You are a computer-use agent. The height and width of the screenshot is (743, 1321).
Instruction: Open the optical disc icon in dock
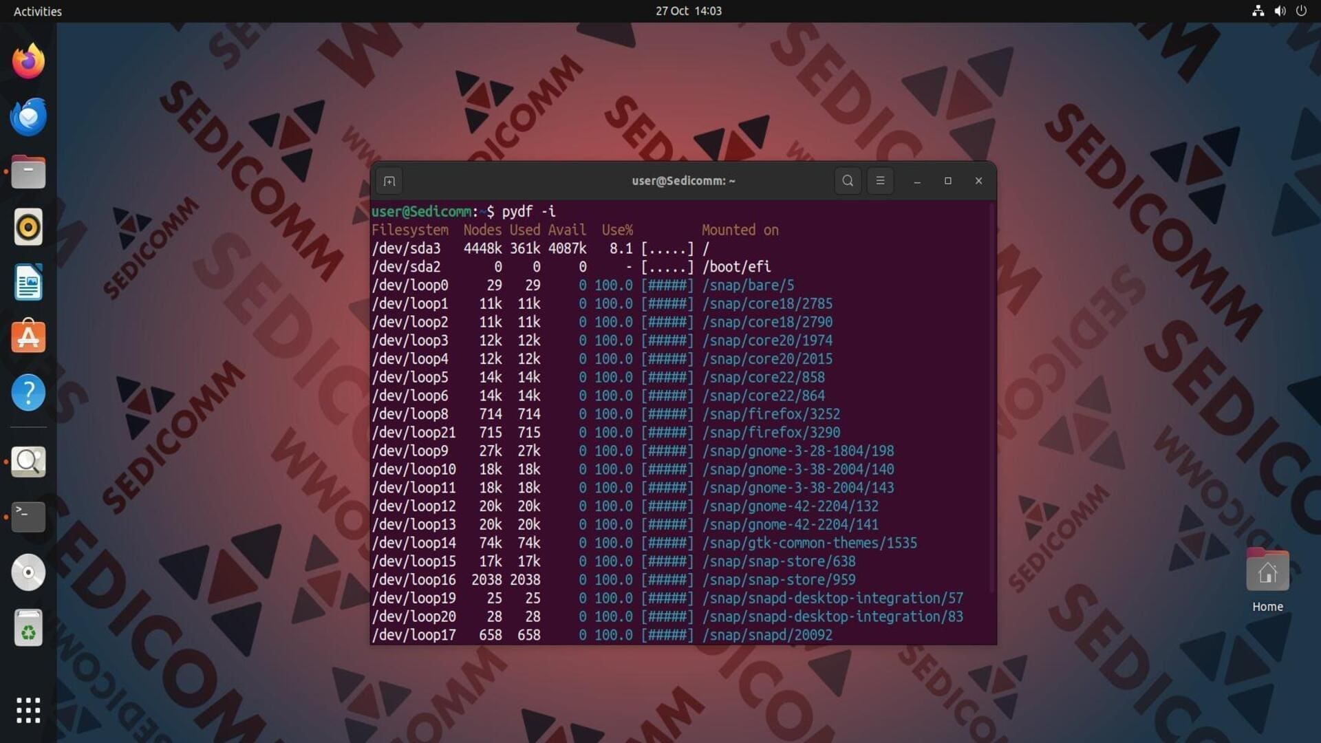pyautogui.click(x=28, y=572)
